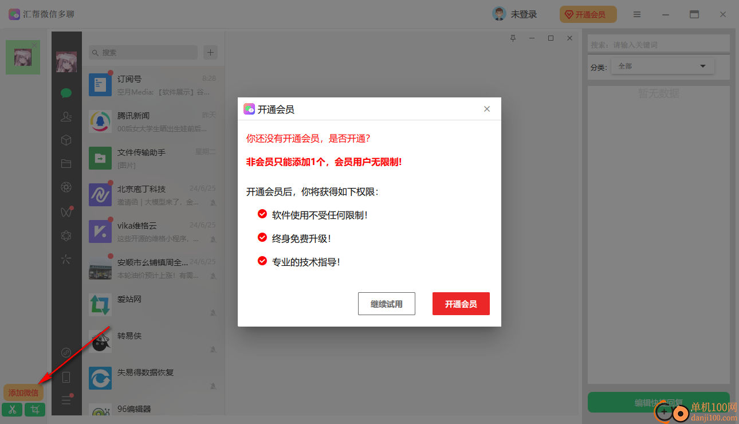Open the WeChat Channels butterfly icon
The width and height of the screenshot is (739, 424).
click(66, 211)
